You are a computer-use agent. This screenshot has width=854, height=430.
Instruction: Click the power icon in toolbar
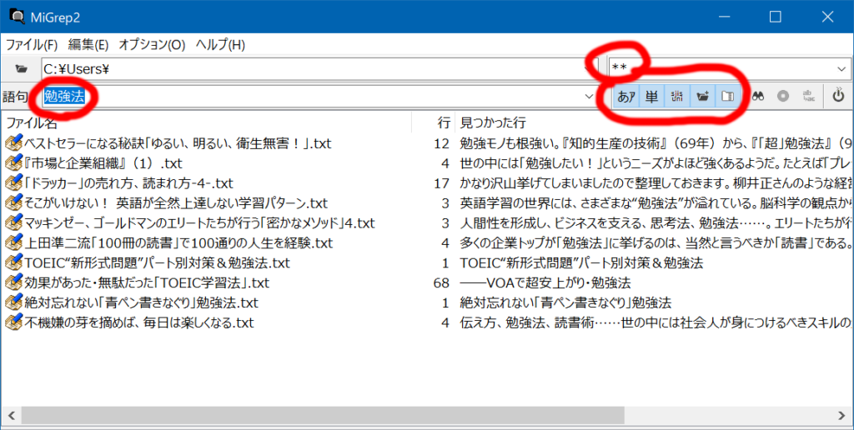pyautogui.click(x=839, y=96)
